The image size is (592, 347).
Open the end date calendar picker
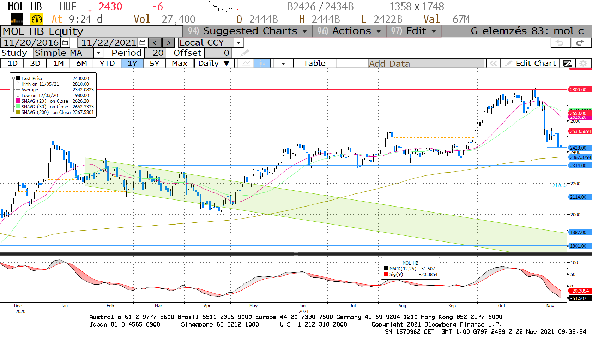[143, 43]
